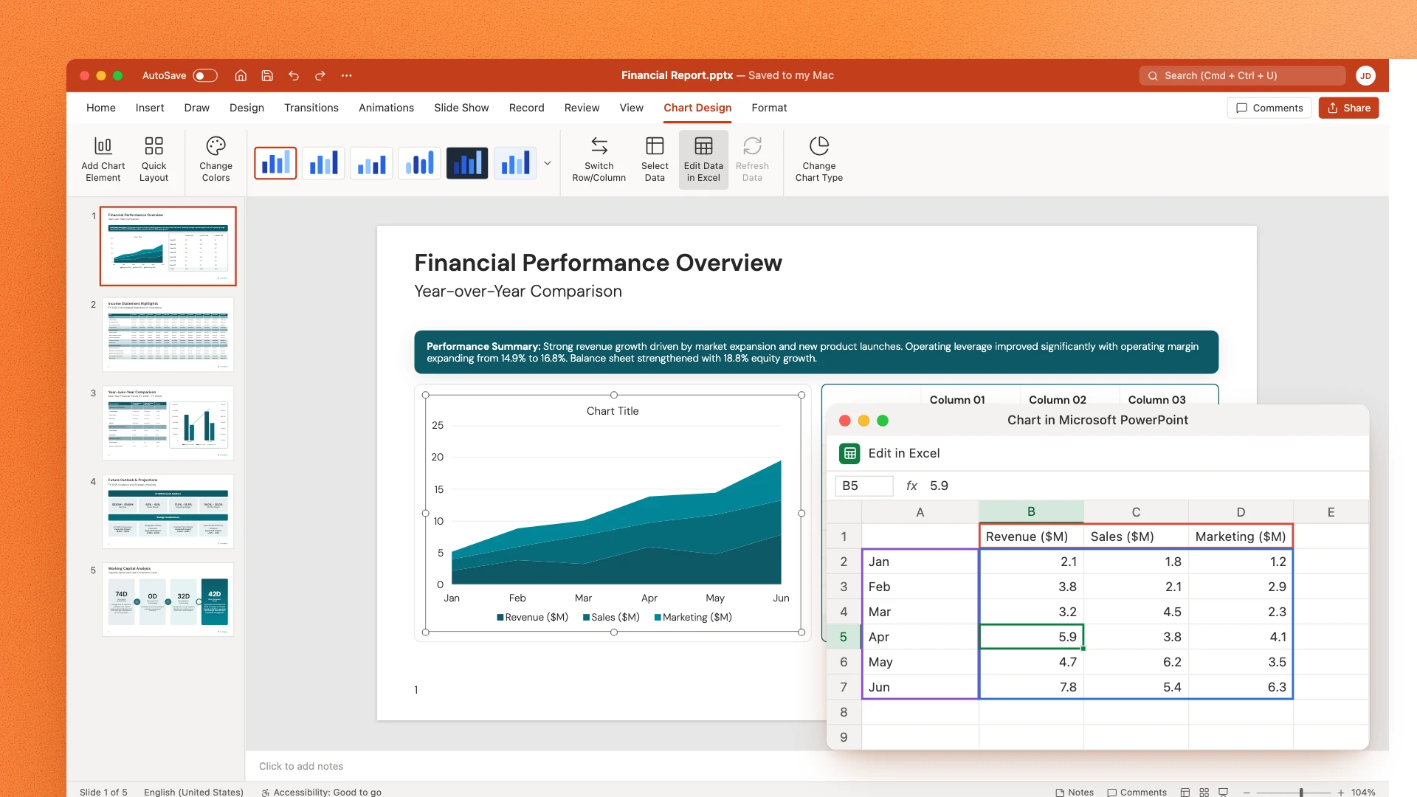Click the Home icon in title bar
1417x797 pixels.
(x=241, y=75)
